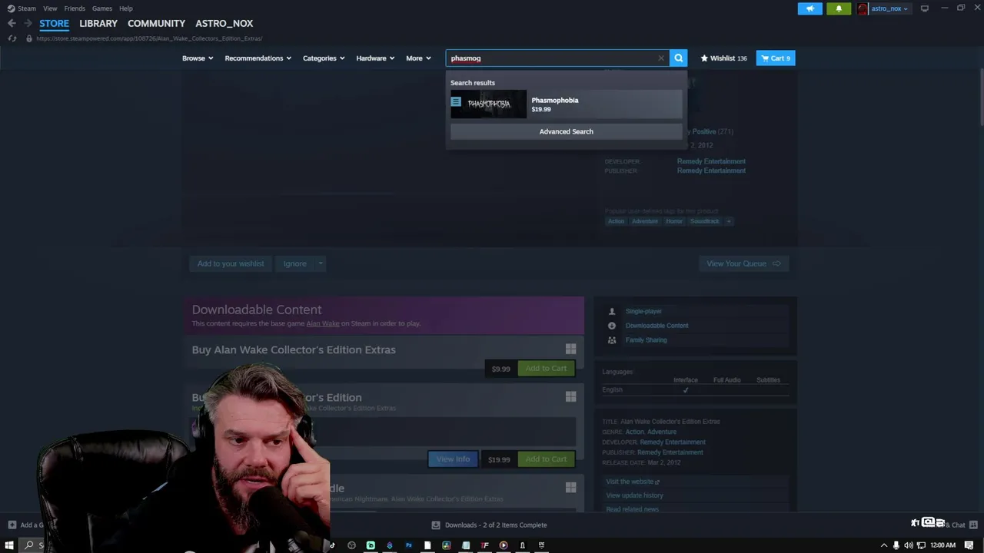Go forward with the forward arrow
The width and height of the screenshot is (984, 553).
coord(28,24)
